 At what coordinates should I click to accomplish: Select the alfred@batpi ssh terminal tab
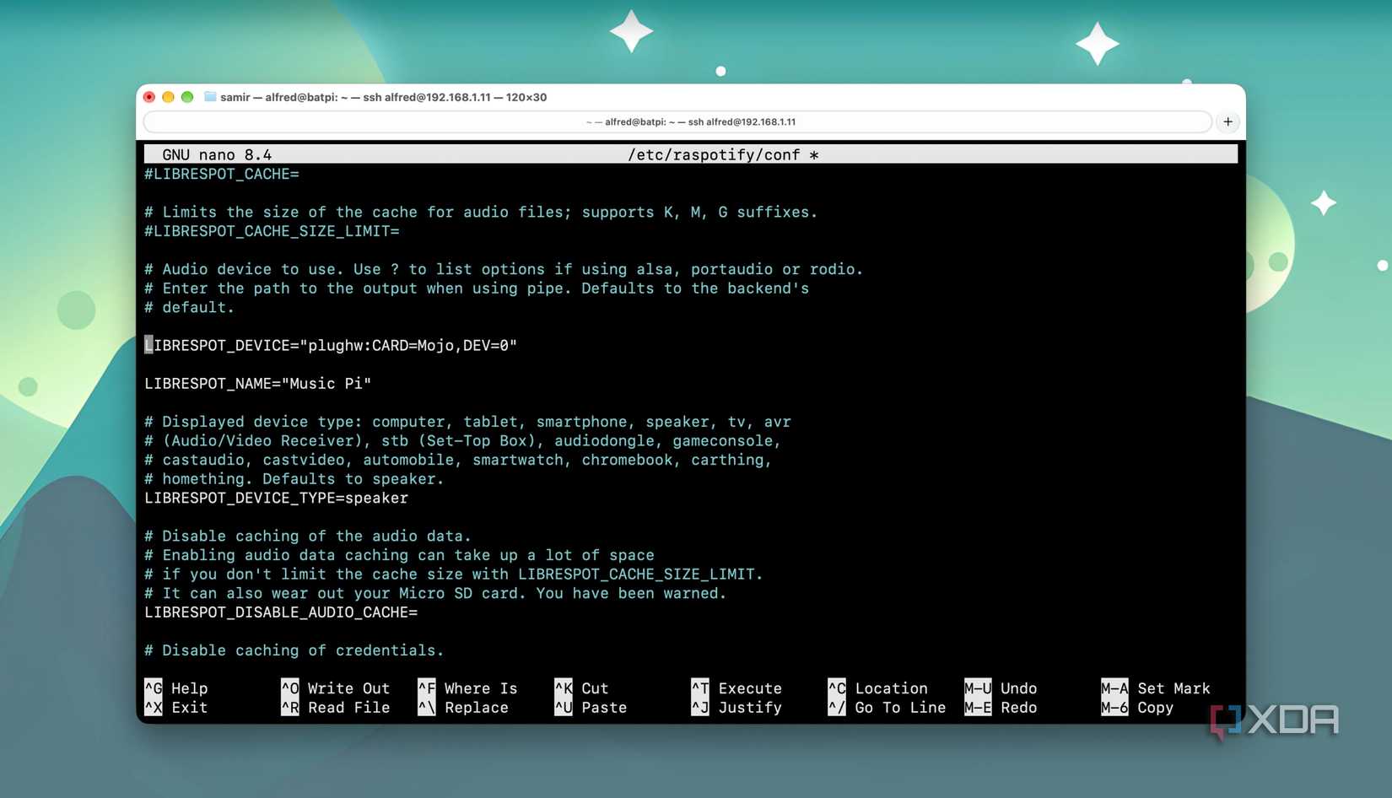point(677,121)
